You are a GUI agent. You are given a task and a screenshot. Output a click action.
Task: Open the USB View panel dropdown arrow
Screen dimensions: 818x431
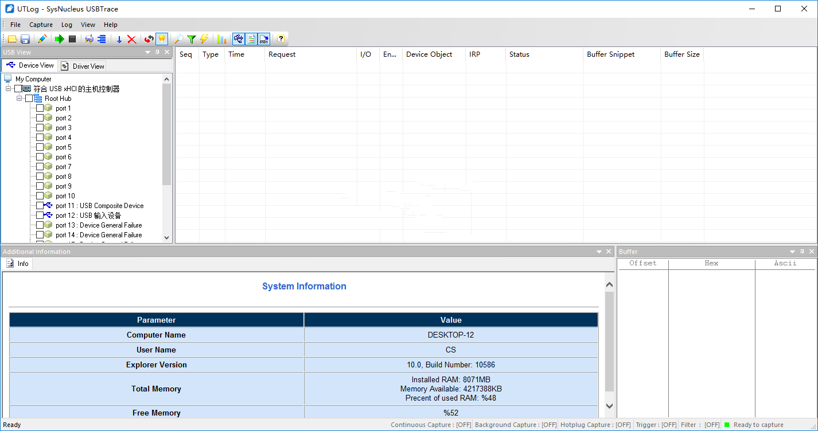tap(147, 52)
